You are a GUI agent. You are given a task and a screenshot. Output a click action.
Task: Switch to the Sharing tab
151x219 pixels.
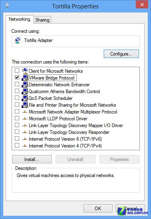(x=42, y=20)
